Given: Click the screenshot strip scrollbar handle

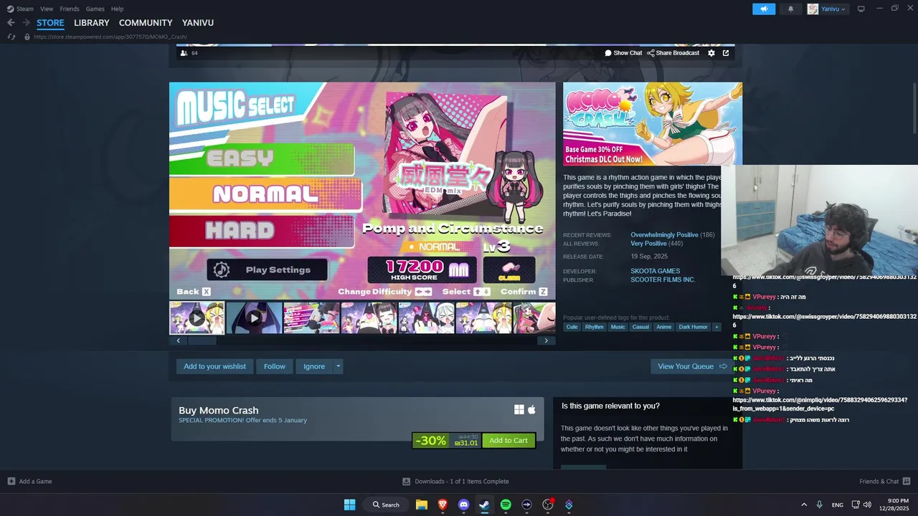Looking at the screenshot, I should (202, 341).
